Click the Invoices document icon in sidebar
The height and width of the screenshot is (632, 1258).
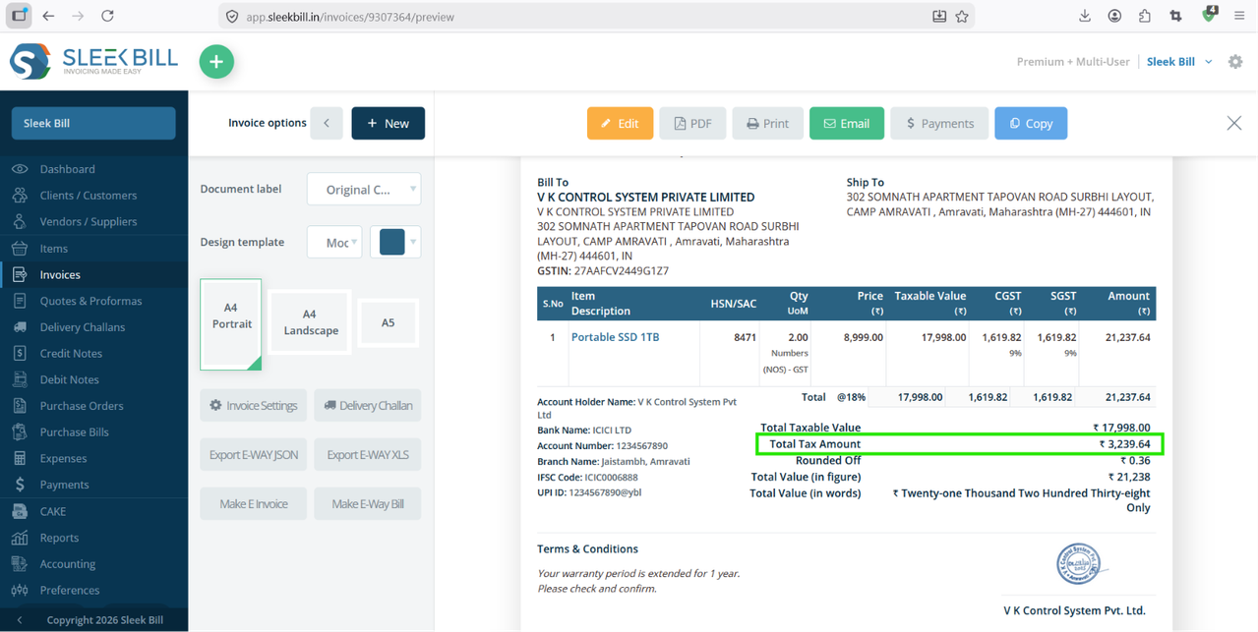tap(20, 274)
